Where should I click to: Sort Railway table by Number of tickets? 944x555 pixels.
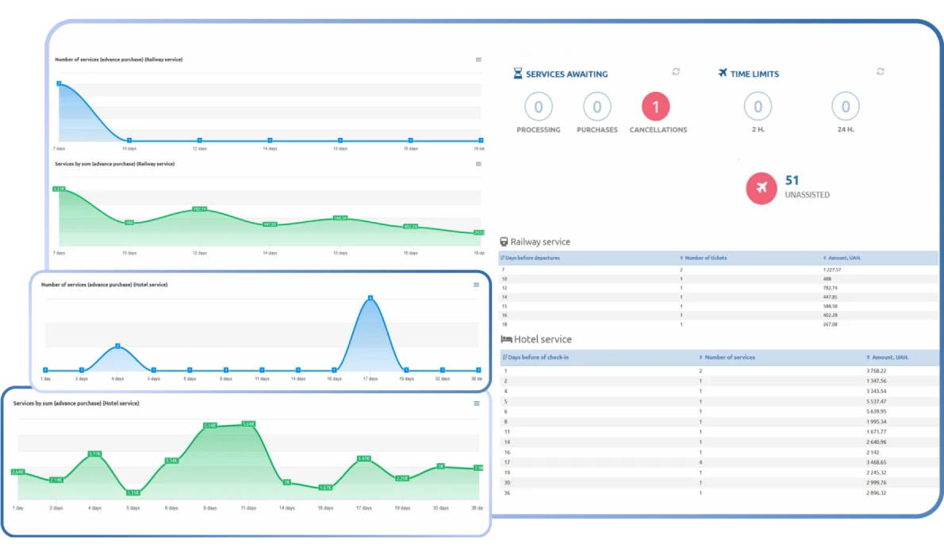pyautogui.click(x=705, y=258)
